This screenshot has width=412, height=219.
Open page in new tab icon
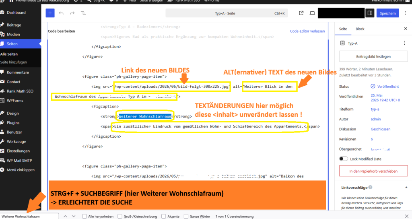pos(301,13)
